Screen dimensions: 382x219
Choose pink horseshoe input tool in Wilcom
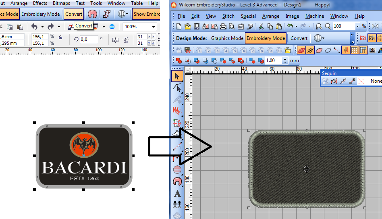[x=177, y=181]
